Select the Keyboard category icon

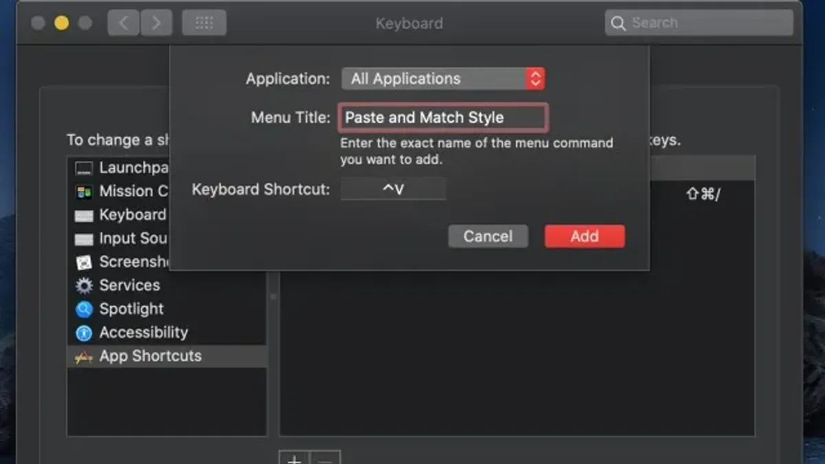(84, 215)
